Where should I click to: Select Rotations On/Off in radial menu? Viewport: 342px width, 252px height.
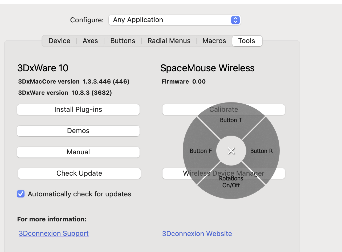click(x=231, y=182)
